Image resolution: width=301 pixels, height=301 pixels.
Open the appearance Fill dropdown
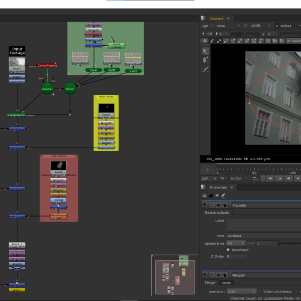coord(236,243)
